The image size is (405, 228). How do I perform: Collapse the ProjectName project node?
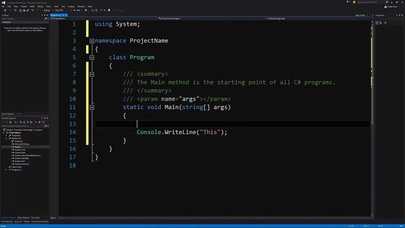point(4,132)
